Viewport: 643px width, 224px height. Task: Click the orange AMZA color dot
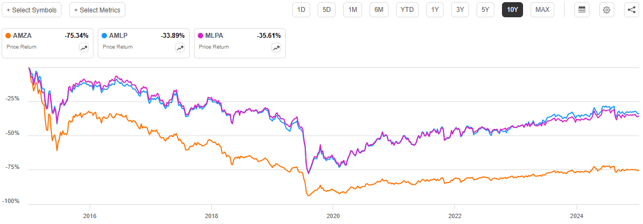click(x=8, y=36)
